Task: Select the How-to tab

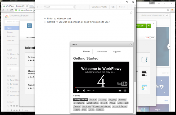Action: [87, 52]
